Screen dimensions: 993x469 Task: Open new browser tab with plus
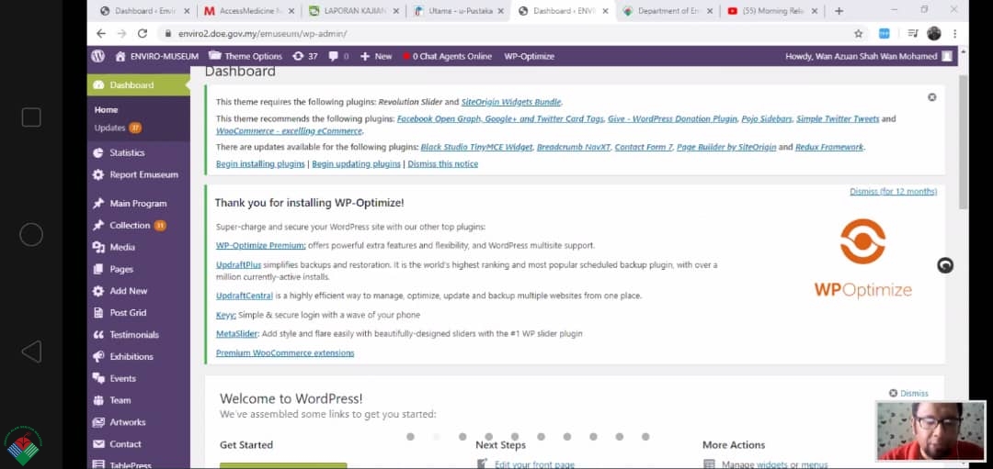coord(839,11)
